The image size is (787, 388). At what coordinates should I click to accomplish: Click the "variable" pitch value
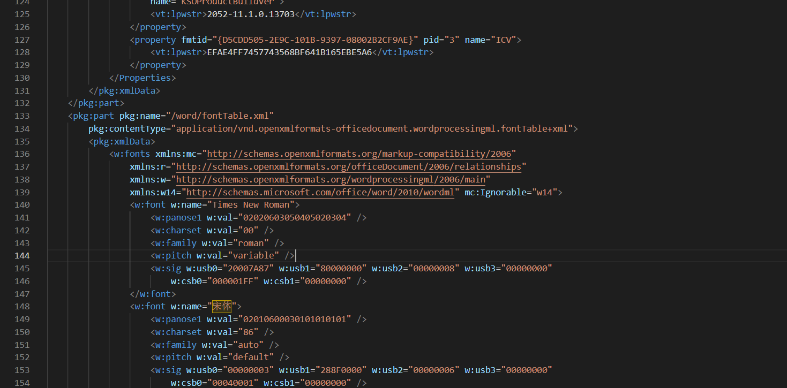click(256, 256)
